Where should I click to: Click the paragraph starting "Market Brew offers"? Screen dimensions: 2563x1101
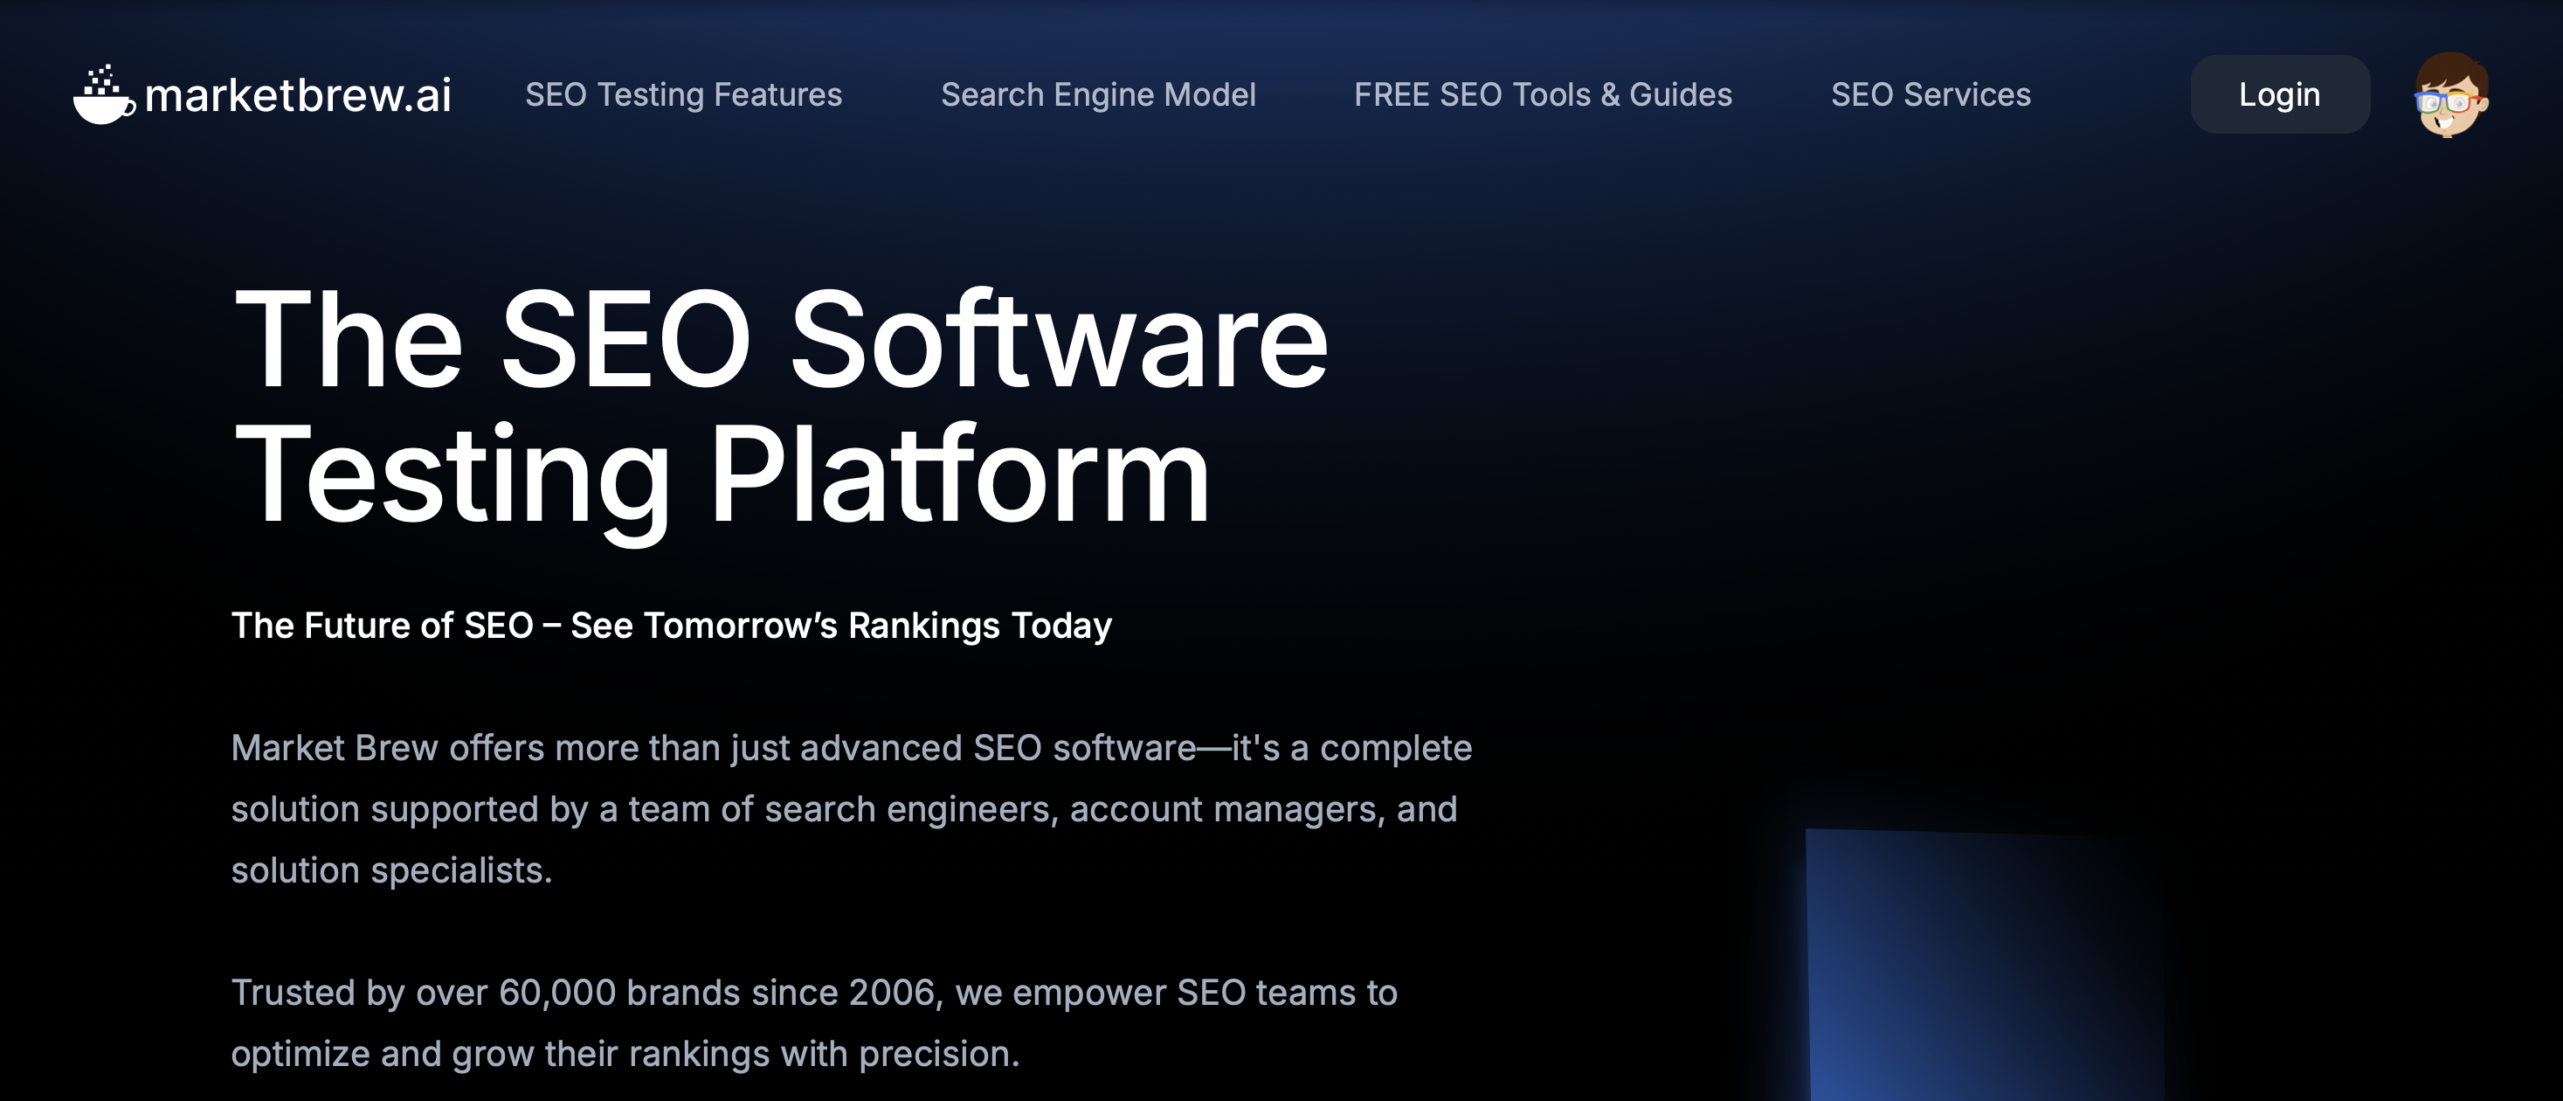(851, 748)
